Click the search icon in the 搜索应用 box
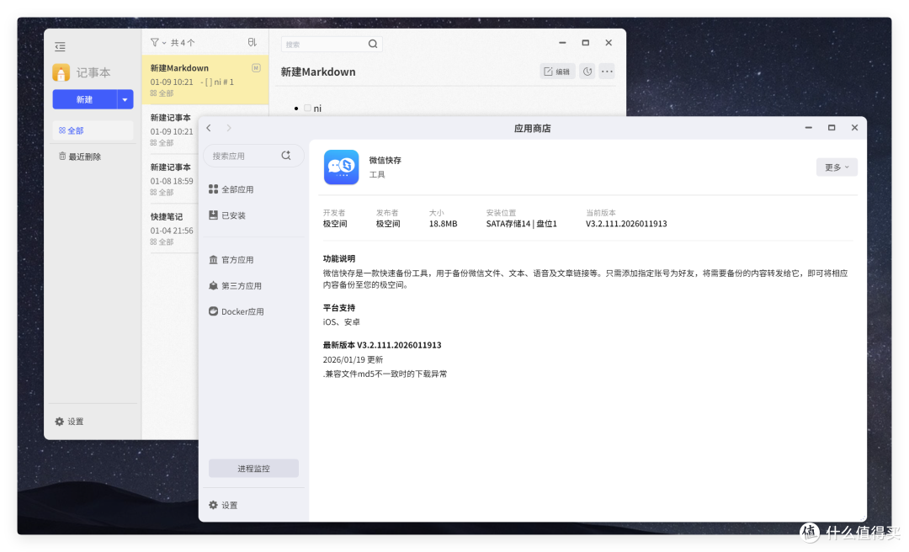This screenshot has width=909, height=552. tap(286, 156)
